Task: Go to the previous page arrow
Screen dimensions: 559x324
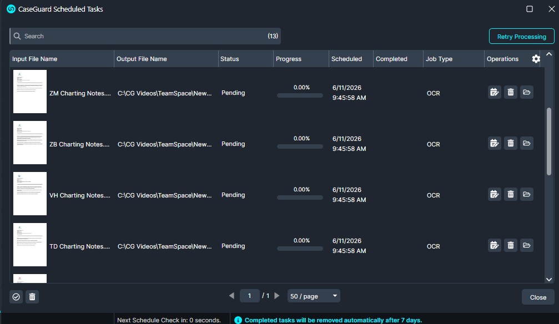Action: [231, 296]
